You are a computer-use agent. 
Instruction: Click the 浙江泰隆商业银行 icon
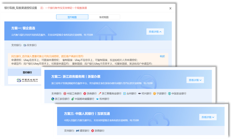100,93
